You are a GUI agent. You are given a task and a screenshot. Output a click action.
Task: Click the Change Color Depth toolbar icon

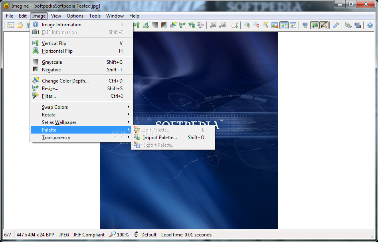tap(173, 25)
